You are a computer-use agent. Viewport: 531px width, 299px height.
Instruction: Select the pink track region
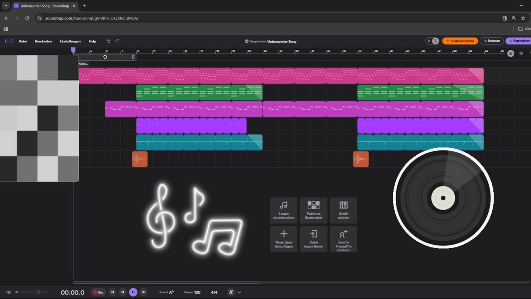tap(281, 76)
